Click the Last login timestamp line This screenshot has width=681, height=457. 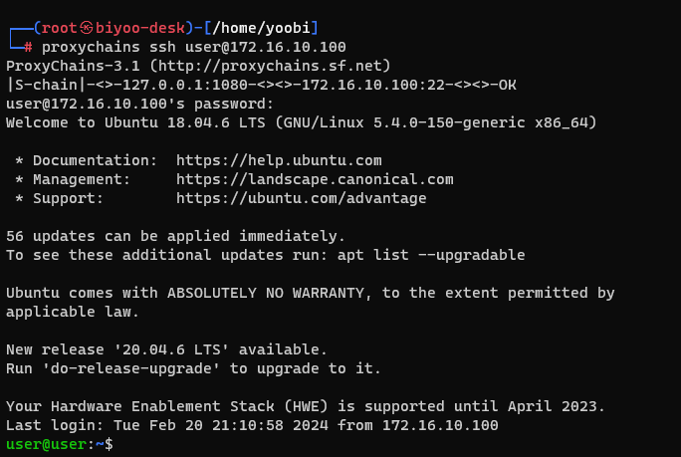(x=252, y=425)
